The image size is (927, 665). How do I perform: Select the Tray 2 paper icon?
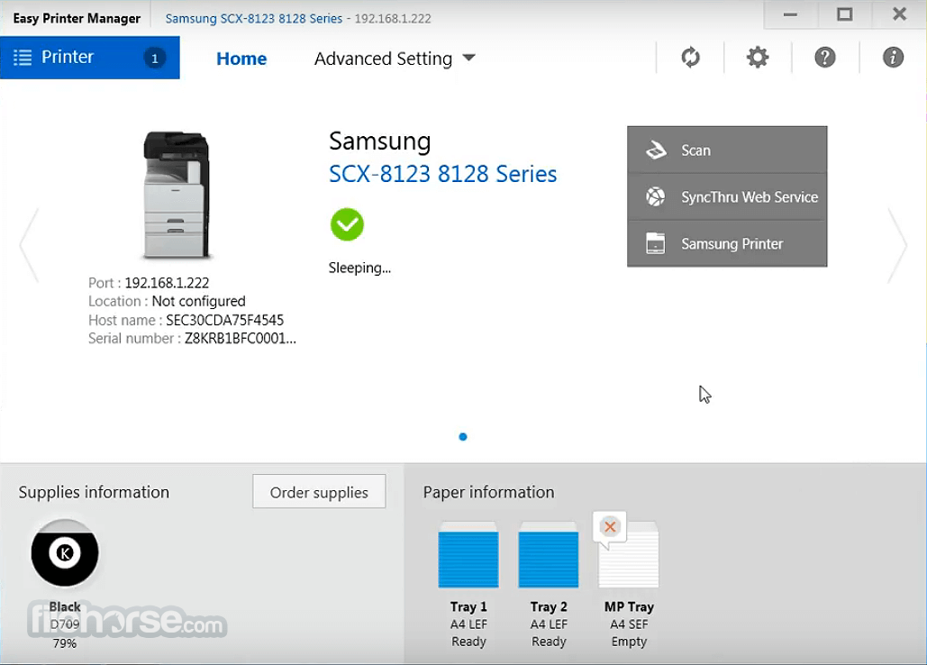point(549,555)
